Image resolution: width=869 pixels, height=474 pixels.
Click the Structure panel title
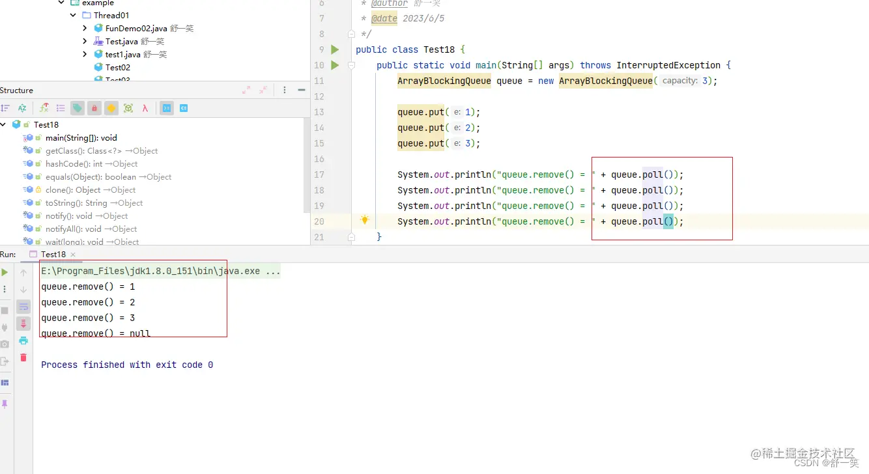pyautogui.click(x=16, y=91)
